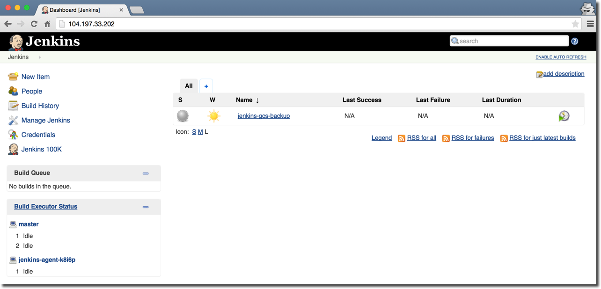Click the Build Queue panel title
601x289 pixels.
click(x=32, y=173)
